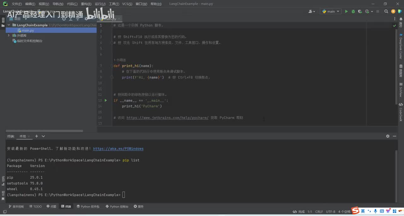This screenshot has width=404, height=216.
Task: Open the 运行(U) menu
Action: [100, 4]
